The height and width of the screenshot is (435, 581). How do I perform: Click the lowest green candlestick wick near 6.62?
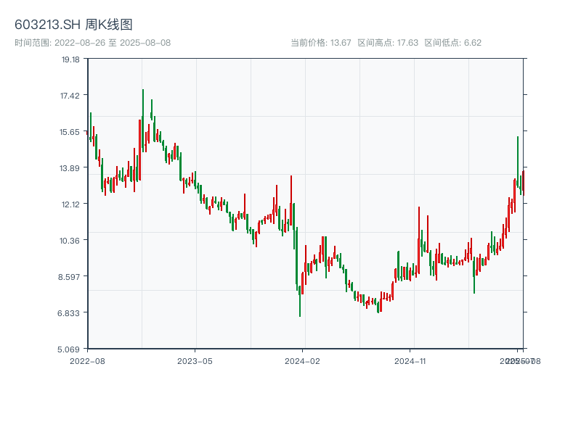click(300, 302)
